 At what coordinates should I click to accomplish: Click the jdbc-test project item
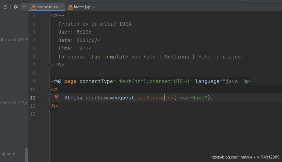point(10,153)
